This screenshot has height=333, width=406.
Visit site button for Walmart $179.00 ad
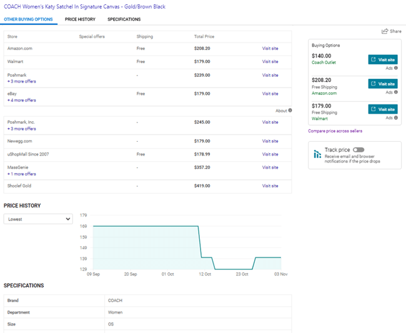point(382,109)
